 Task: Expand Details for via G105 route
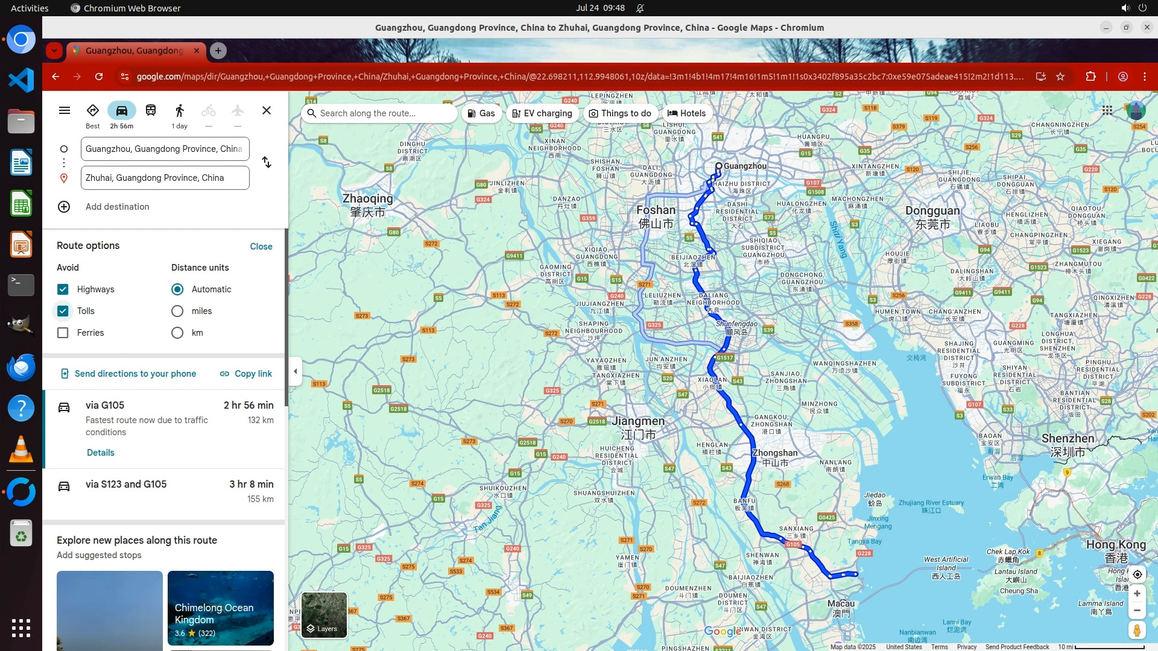tap(100, 453)
